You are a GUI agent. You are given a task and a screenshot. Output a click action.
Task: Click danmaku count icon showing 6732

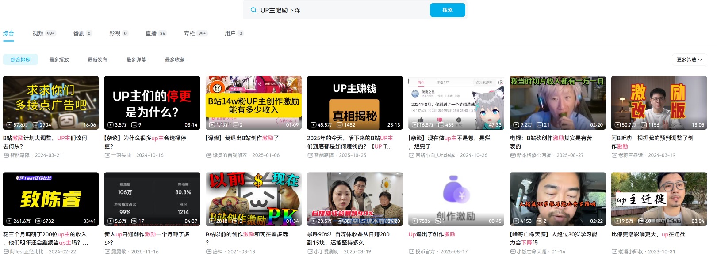tap(38, 221)
